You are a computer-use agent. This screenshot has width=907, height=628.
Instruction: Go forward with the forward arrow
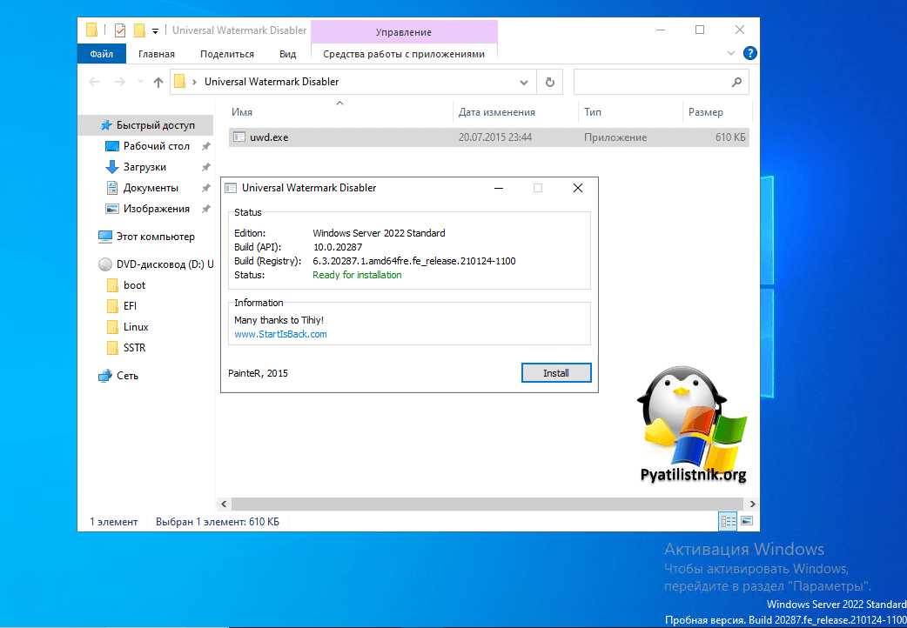120,82
